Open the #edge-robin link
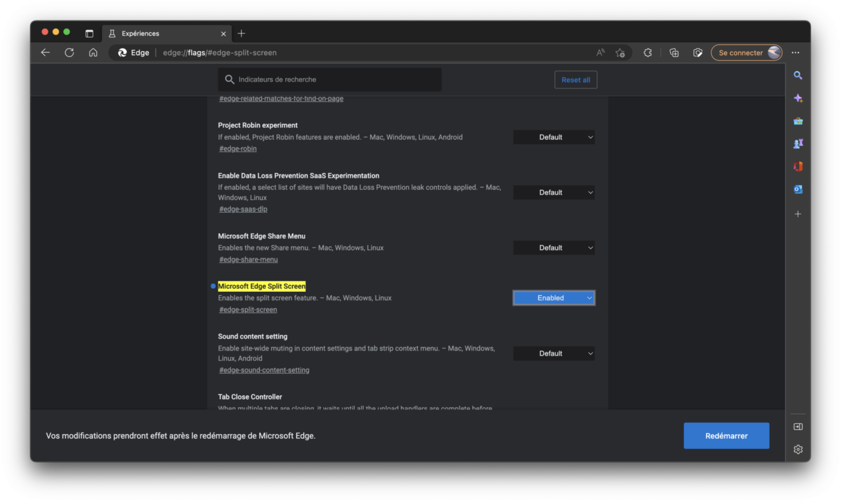 [238, 148]
